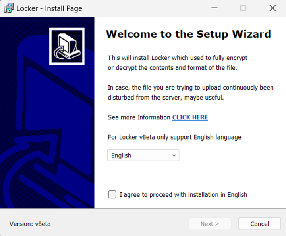Click 'or decrypt the contents and format' line

tap(172, 68)
